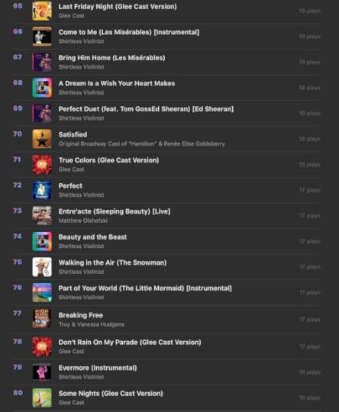Click the Glee Cast artist under Some Nights
Screen dimensions: 339x412
(x=71, y=403)
